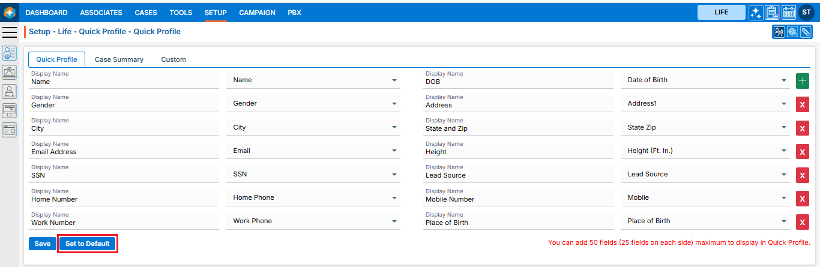Click the paperclip-style icon below the ST avatar
The width and height of the screenshot is (820, 267).
click(x=806, y=32)
